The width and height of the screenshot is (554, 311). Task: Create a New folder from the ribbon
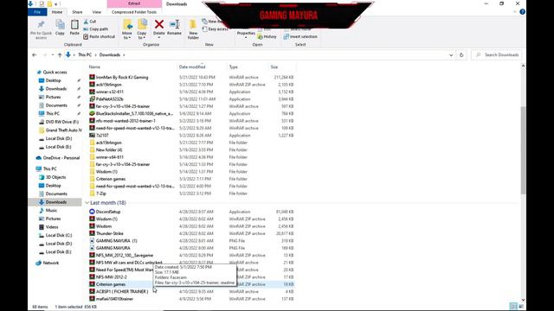193,29
